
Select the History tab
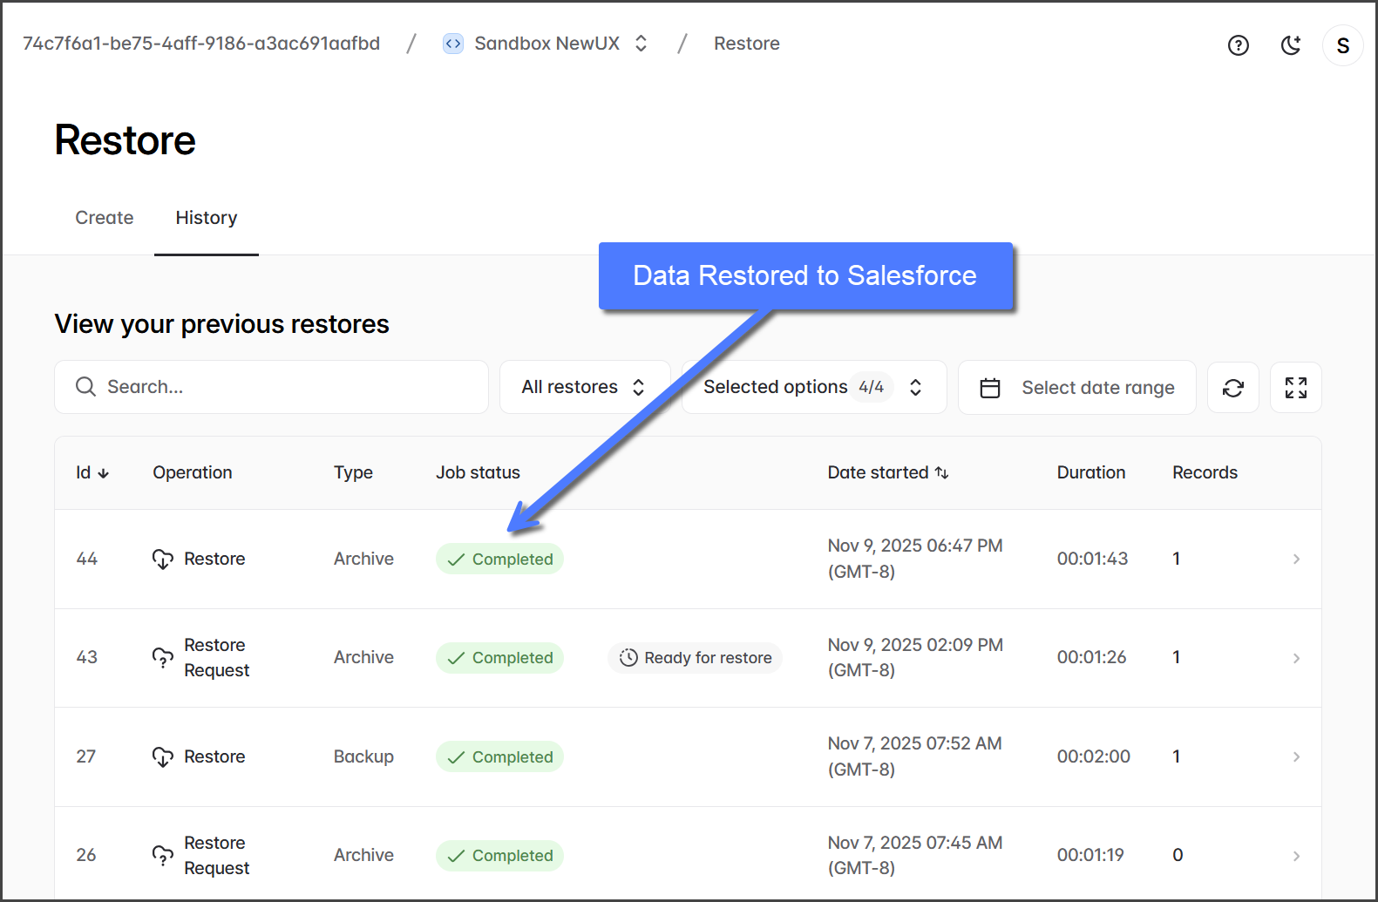coord(207,218)
